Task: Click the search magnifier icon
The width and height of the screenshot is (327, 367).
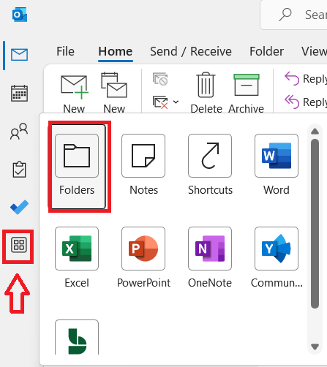Action: coord(285,15)
